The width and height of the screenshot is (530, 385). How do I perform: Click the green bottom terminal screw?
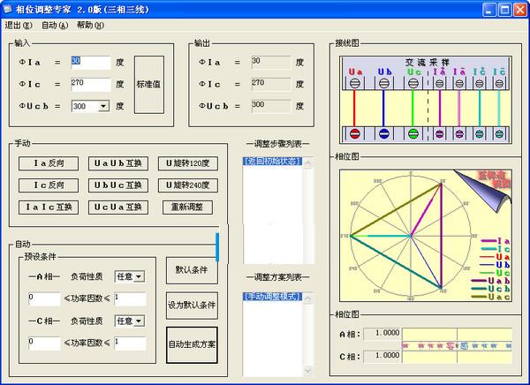413,133
